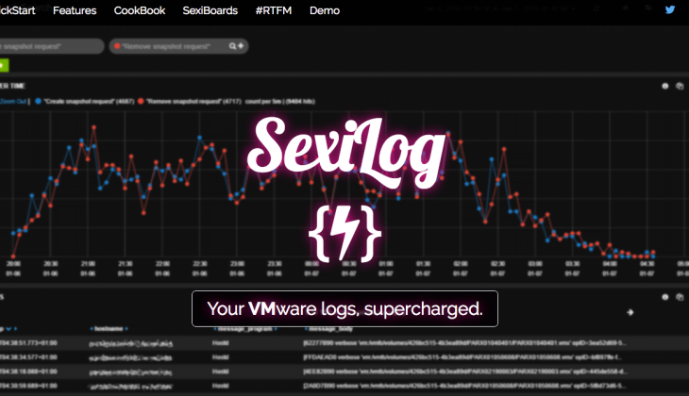689x396 pixels.
Task: Click the log row timestamped 04:38:18.088
Action: (x=344, y=371)
